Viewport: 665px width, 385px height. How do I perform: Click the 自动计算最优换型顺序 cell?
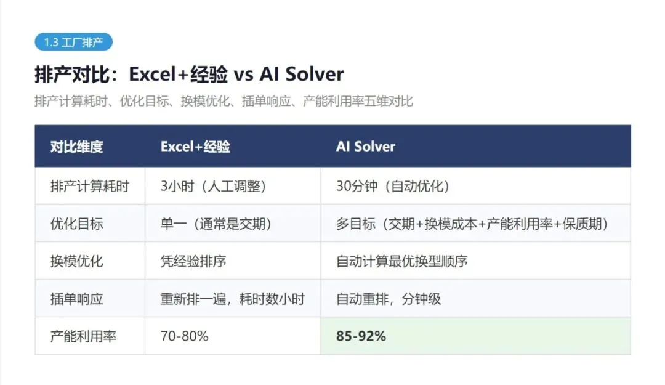click(x=475, y=261)
